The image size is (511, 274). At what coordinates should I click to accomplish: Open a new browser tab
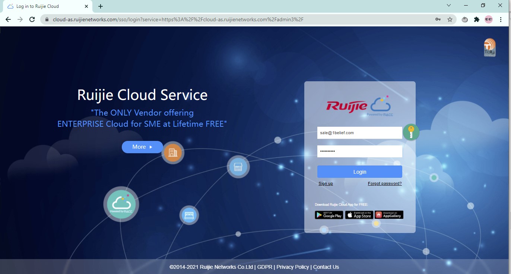tap(101, 6)
